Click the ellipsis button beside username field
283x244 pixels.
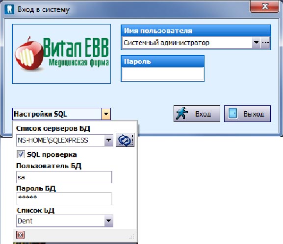265,43
